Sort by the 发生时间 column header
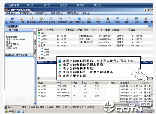156x114 pixels. click(131, 83)
